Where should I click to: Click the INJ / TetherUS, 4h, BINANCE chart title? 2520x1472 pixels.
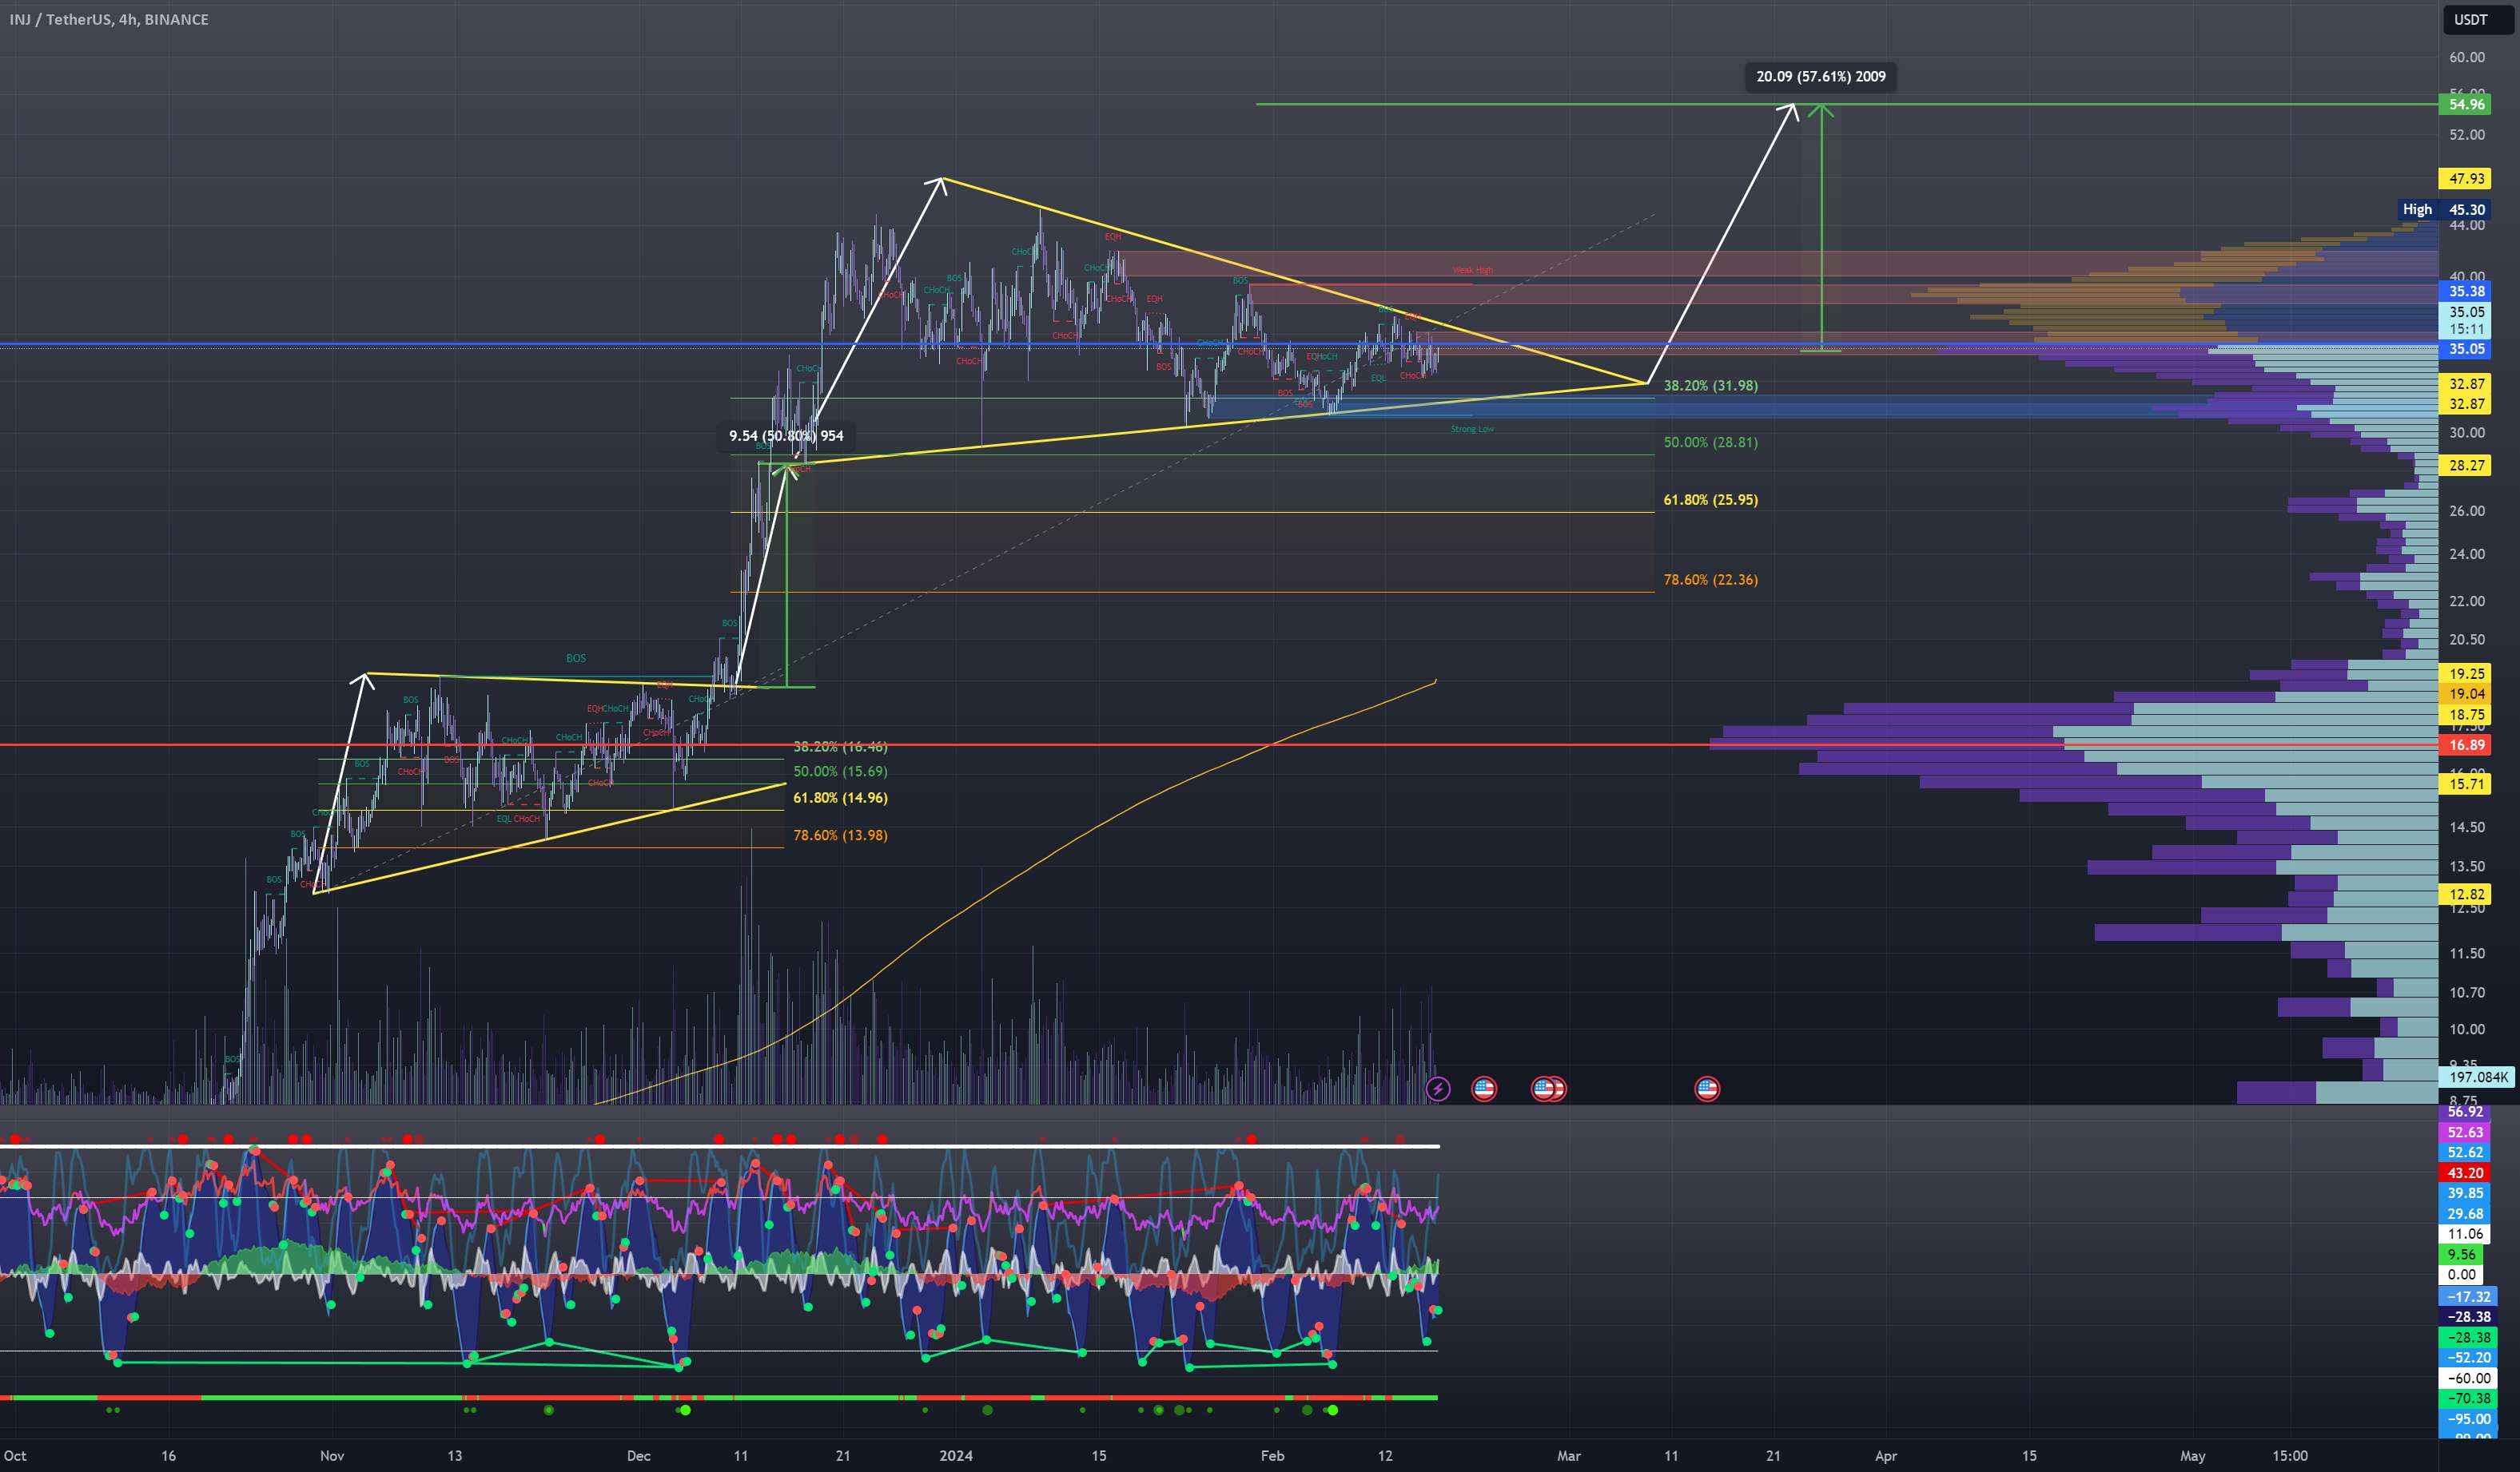click(x=108, y=19)
